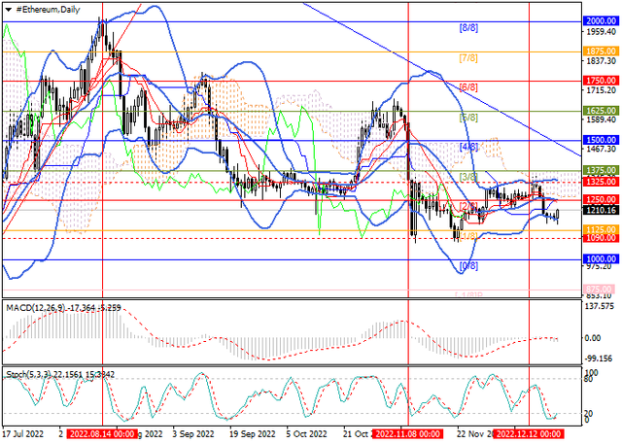Select the red 1750.00 price label
622x444 pixels.
click(599, 81)
